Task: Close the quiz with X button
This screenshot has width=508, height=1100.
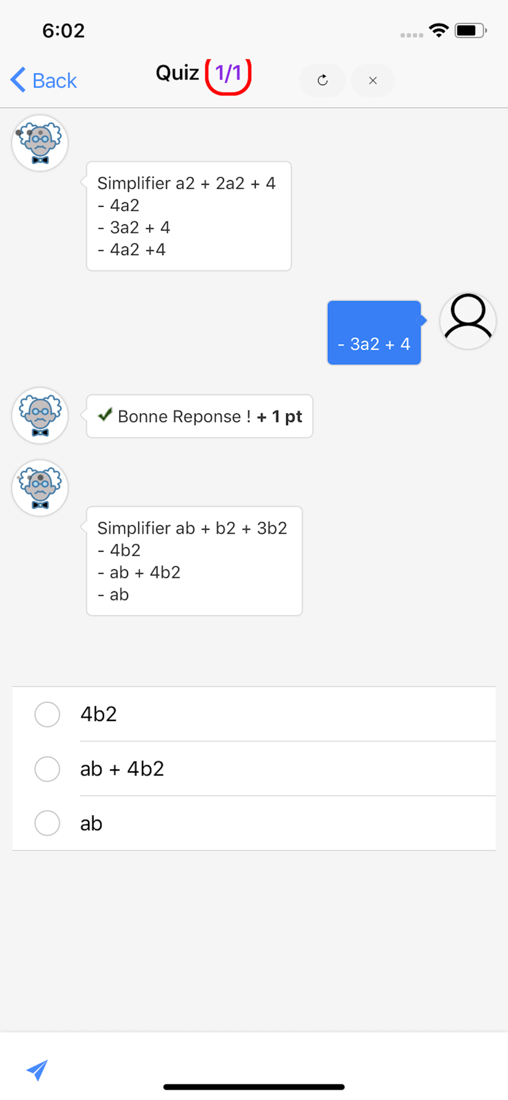Action: click(x=373, y=80)
